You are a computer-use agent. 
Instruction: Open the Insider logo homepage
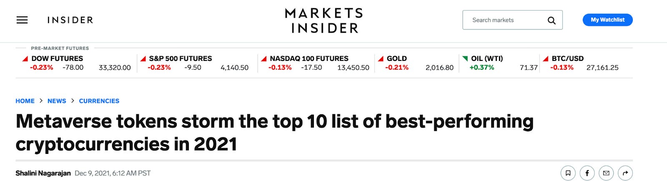click(70, 20)
